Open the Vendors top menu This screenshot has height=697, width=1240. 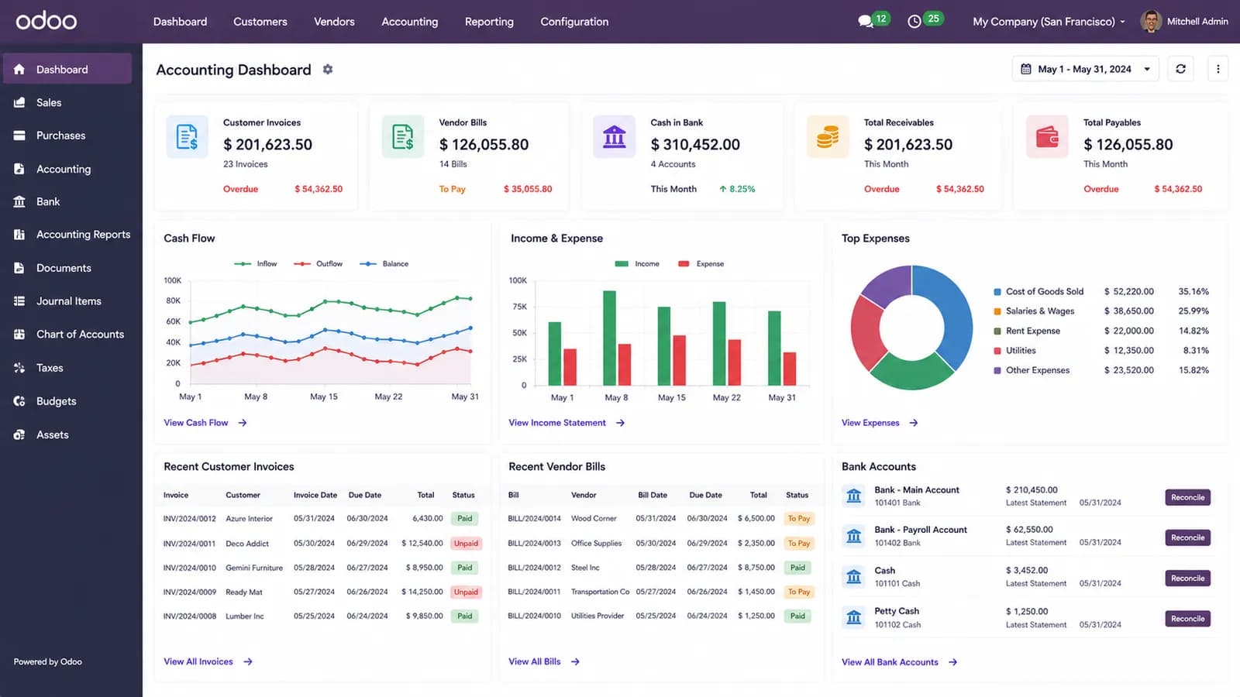click(x=334, y=22)
